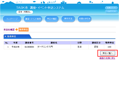Screen dimensions: 119x97
Task: Click the 生活 field cell
Action: (79, 47)
